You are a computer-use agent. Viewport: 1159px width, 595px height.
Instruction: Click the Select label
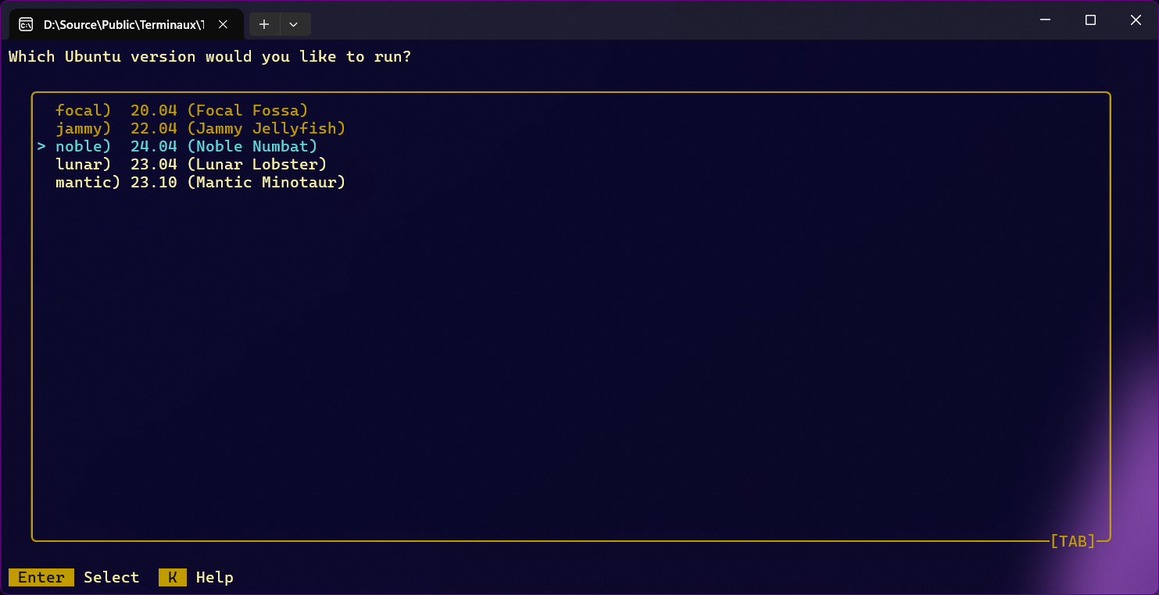(x=111, y=577)
